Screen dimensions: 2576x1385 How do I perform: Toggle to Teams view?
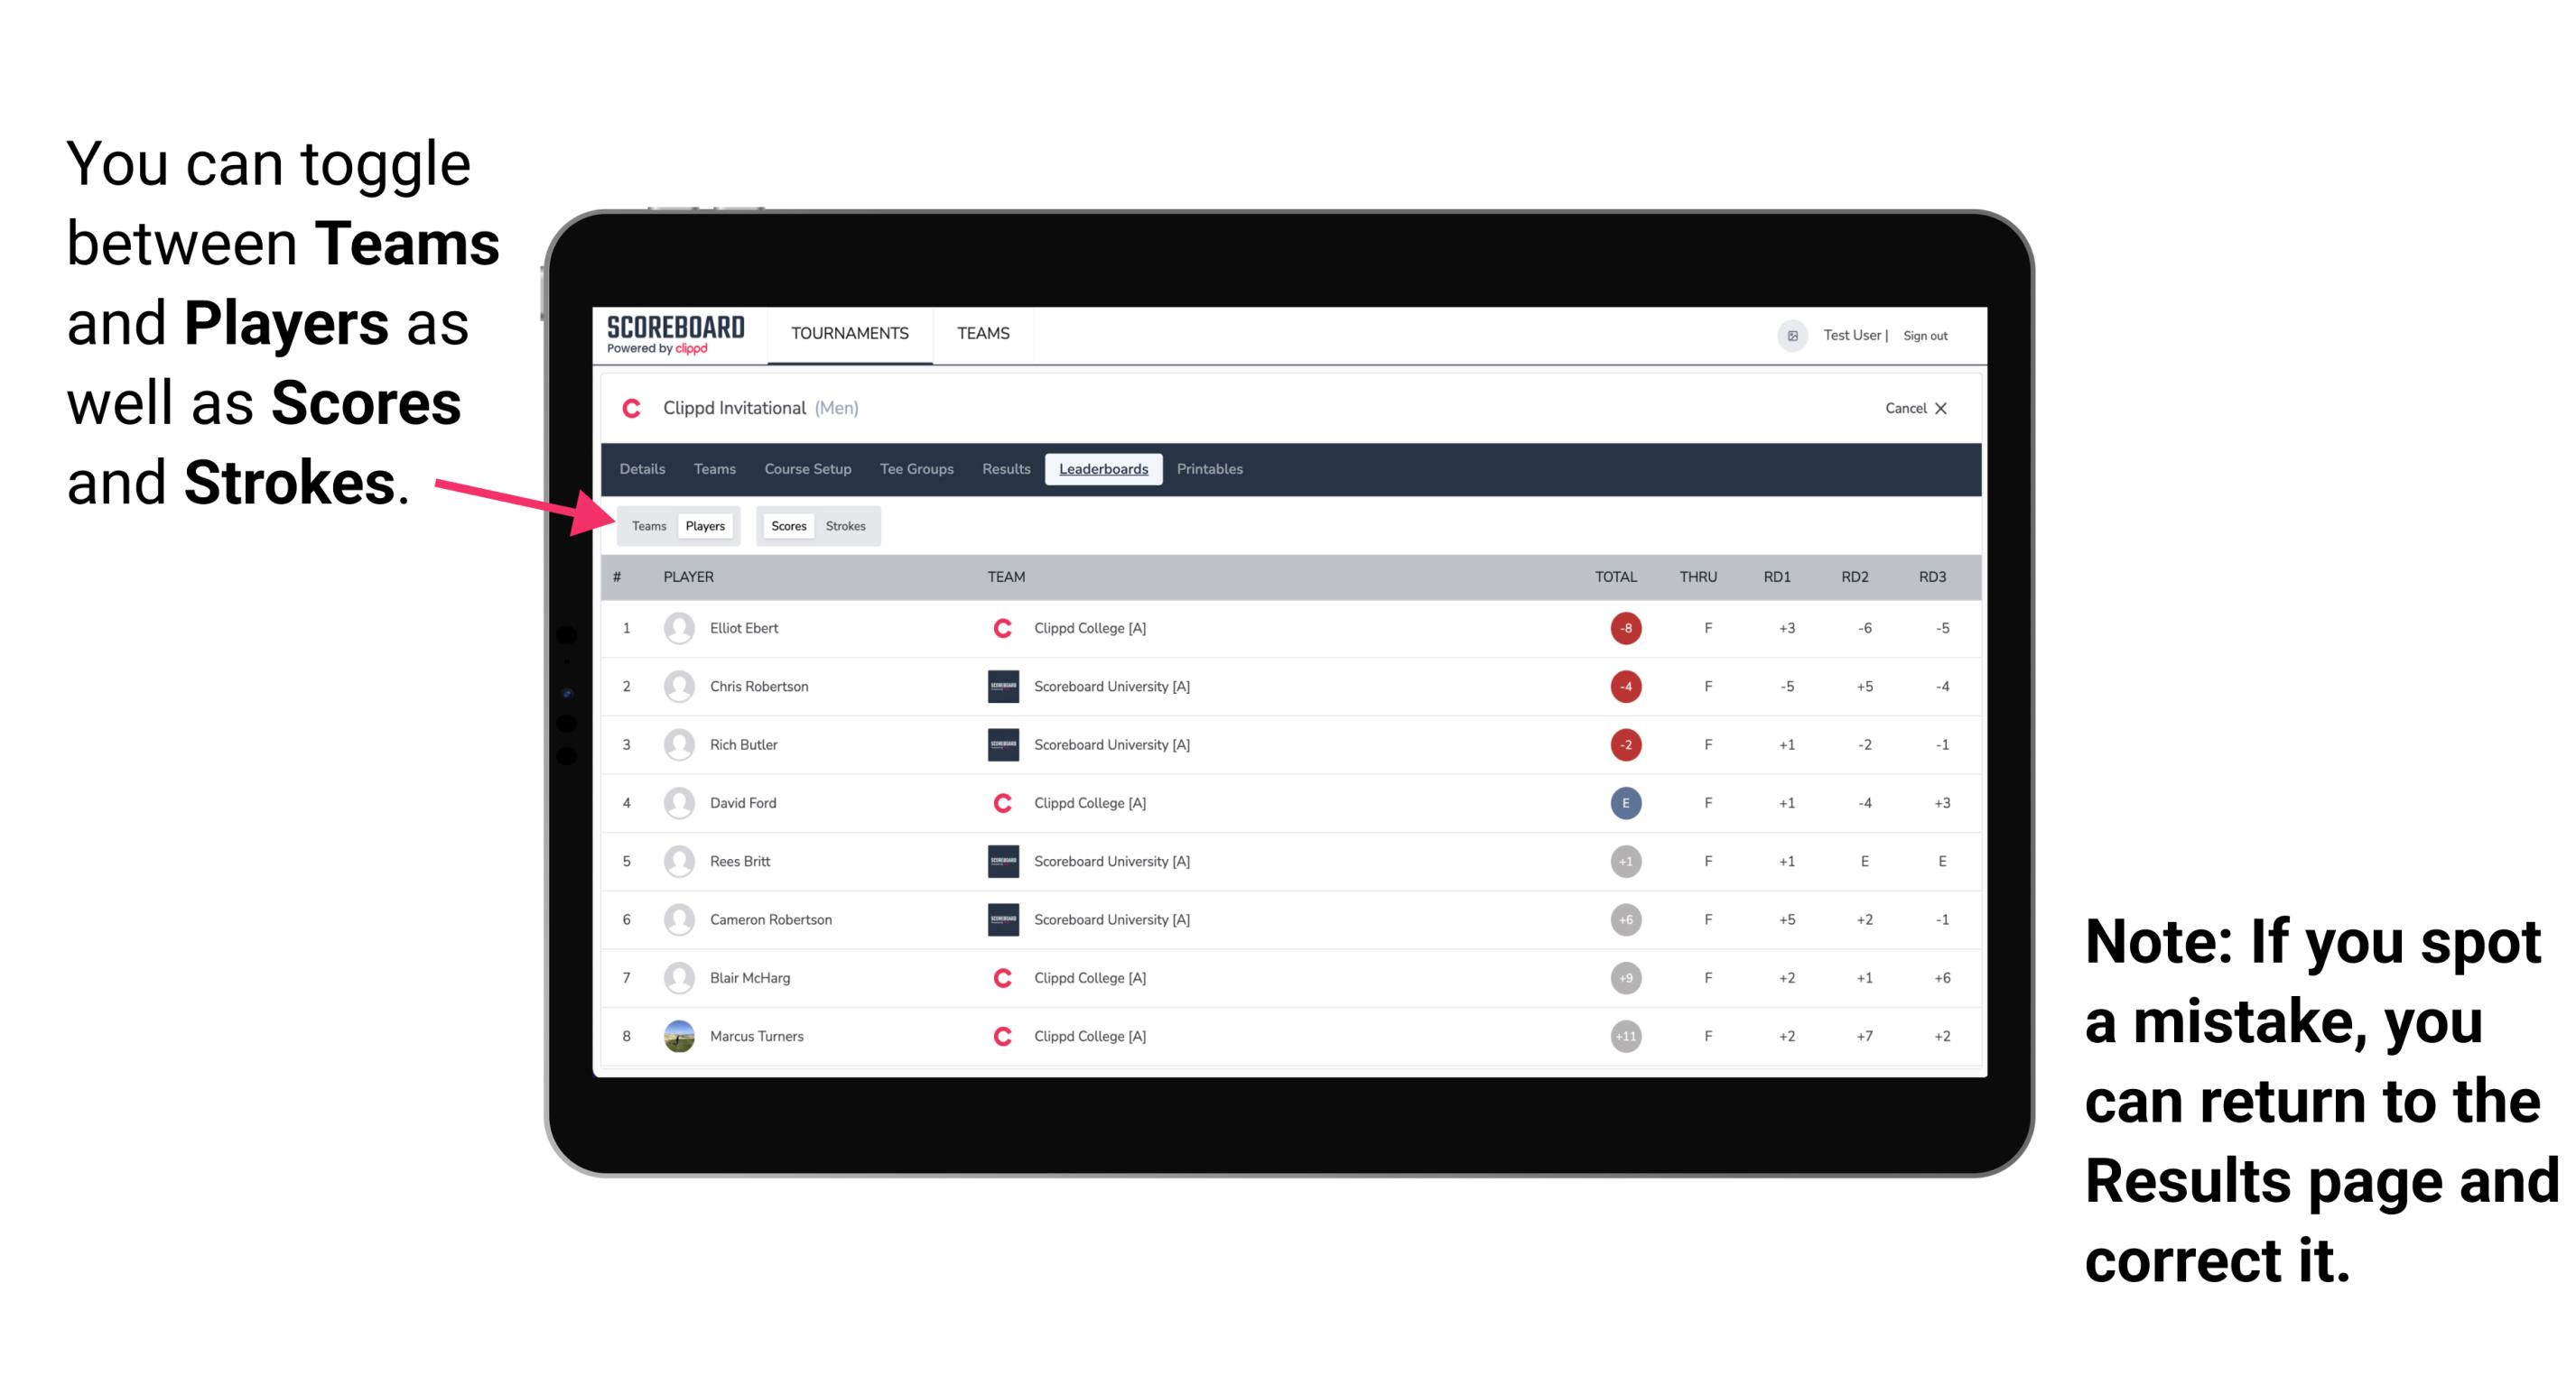pyautogui.click(x=646, y=525)
